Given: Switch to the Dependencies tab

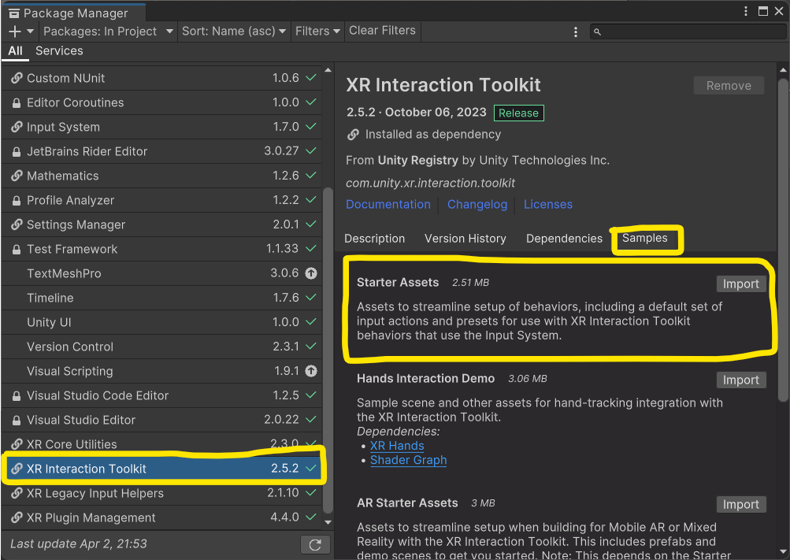Looking at the screenshot, I should click(564, 239).
